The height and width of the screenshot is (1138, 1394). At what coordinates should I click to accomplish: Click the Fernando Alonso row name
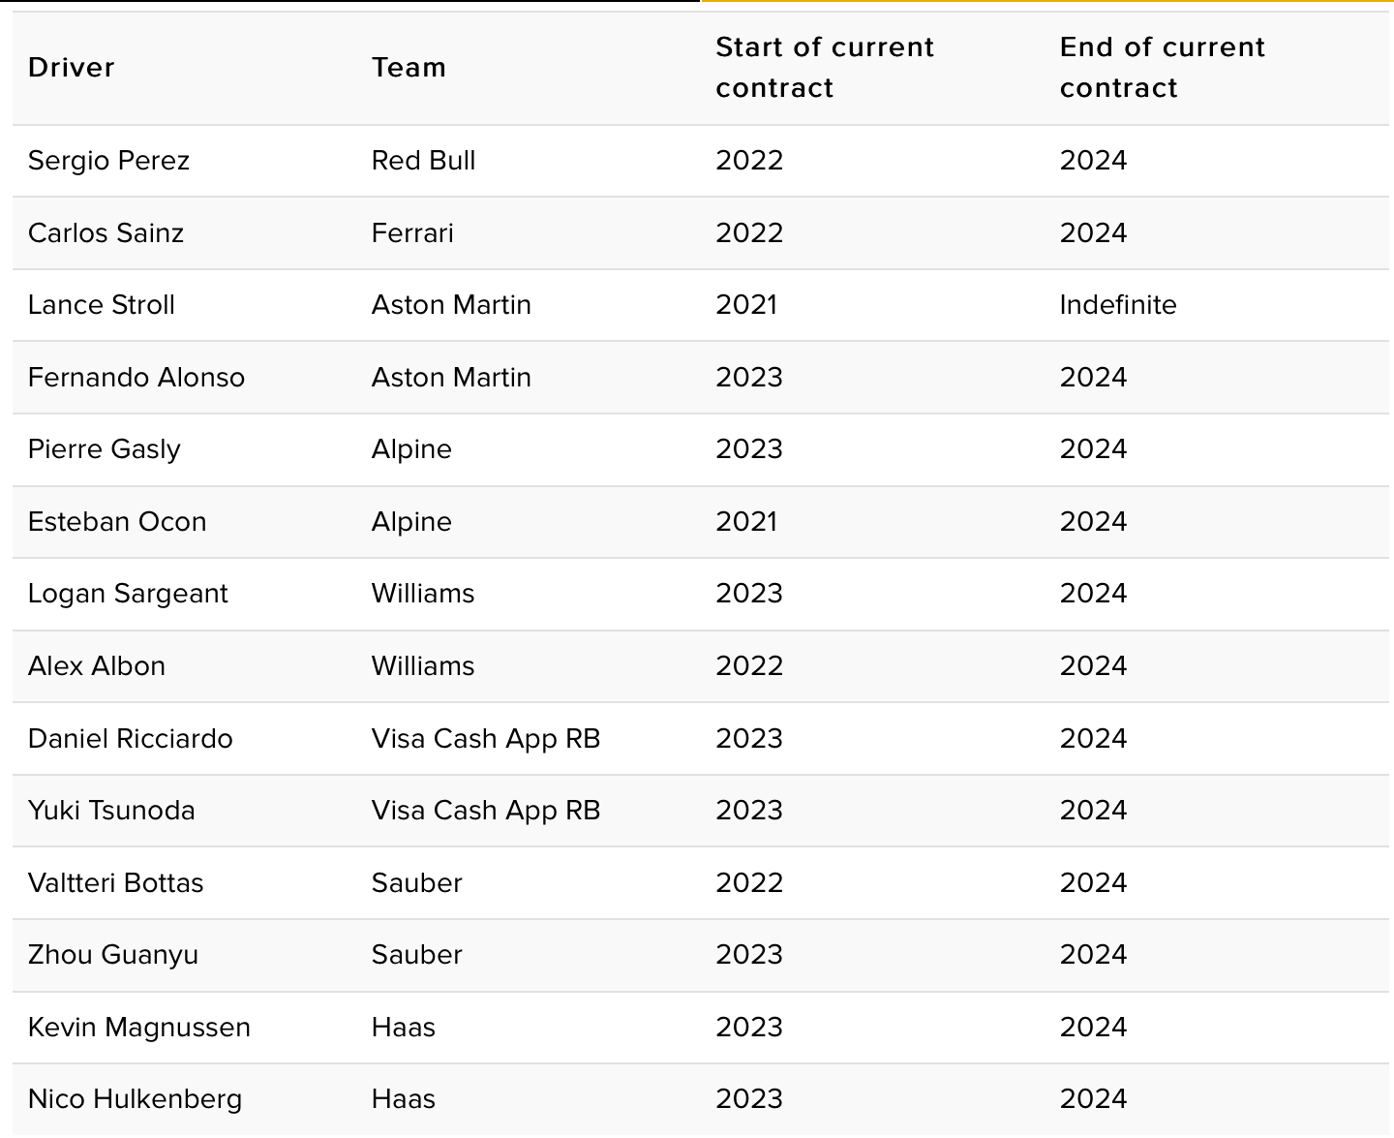[x=136, y=377]
